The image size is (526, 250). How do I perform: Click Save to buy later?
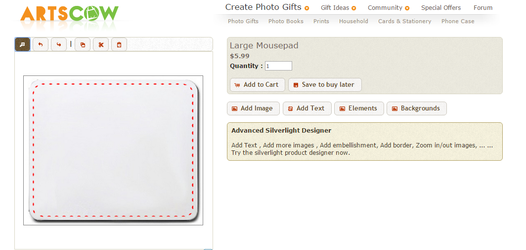325,85
